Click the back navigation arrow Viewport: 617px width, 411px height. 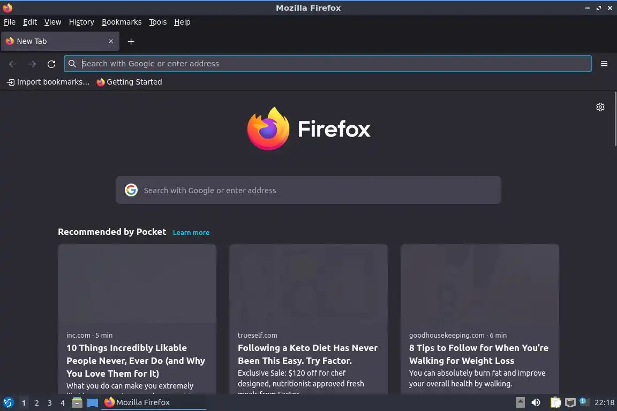pos(13,64)
